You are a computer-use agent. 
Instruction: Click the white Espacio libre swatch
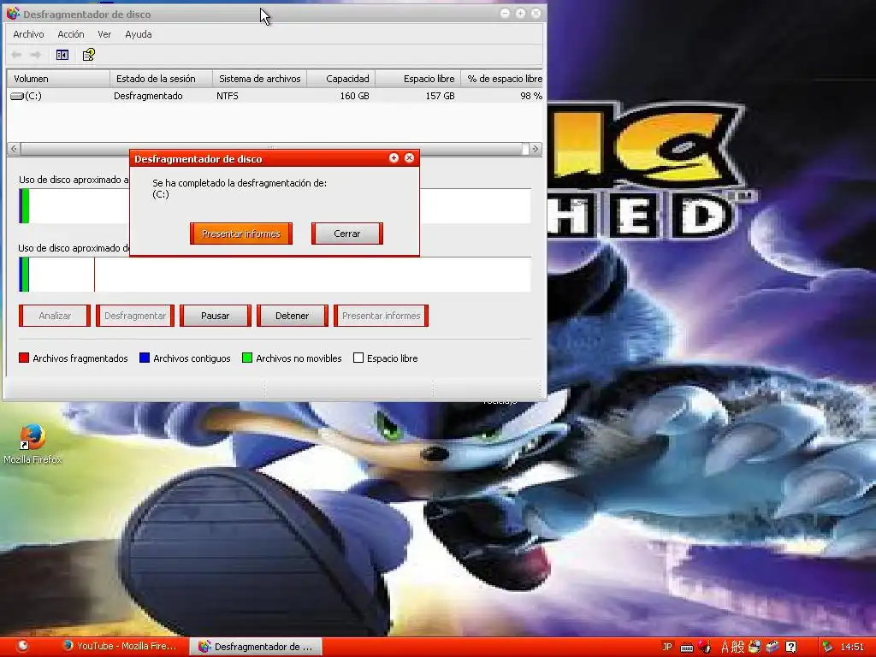[358, 358]
